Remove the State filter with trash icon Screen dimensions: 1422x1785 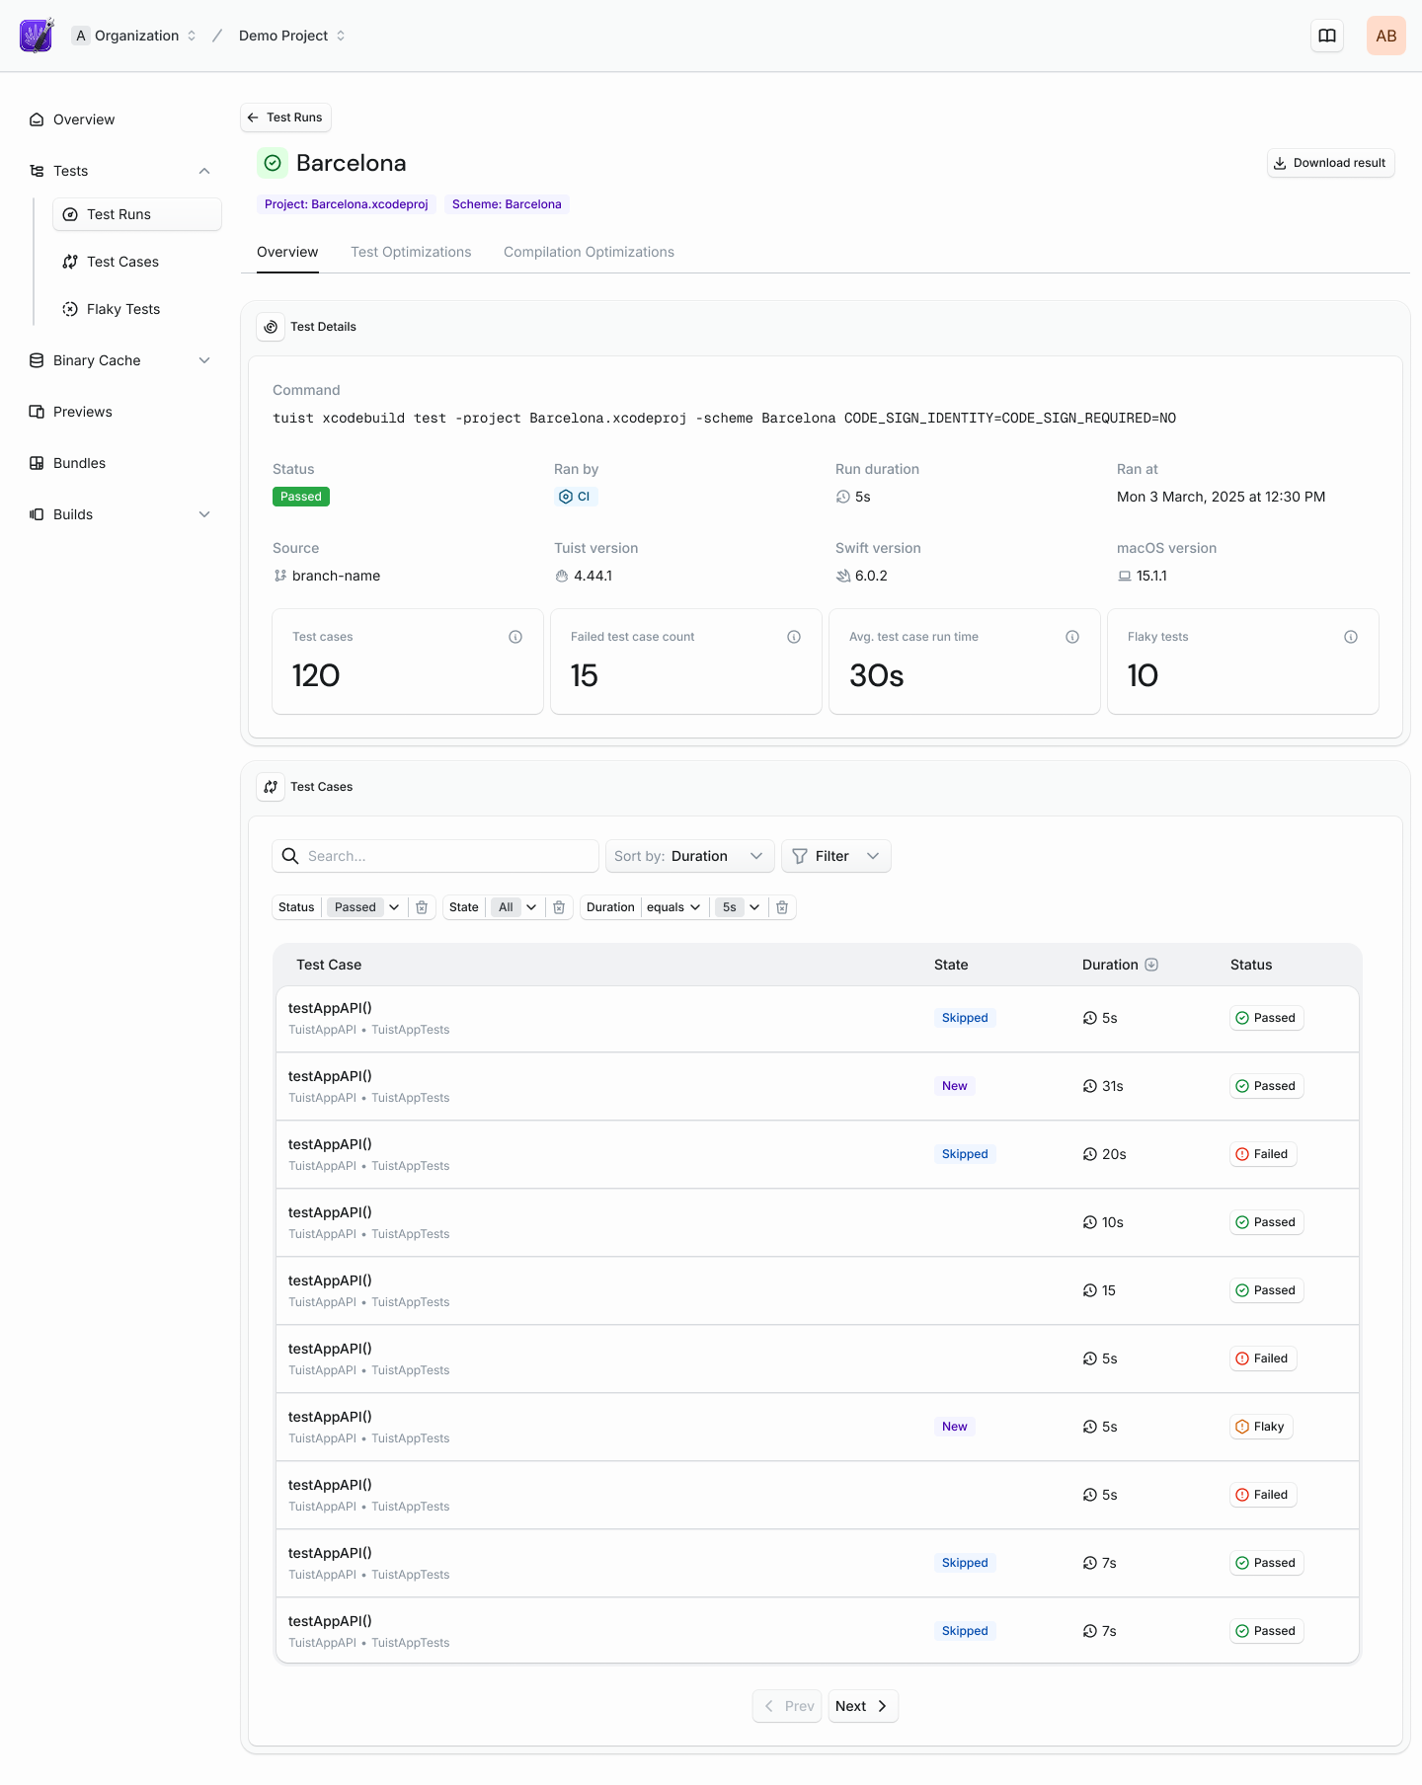pyautogui.click(x=559, y=907)
